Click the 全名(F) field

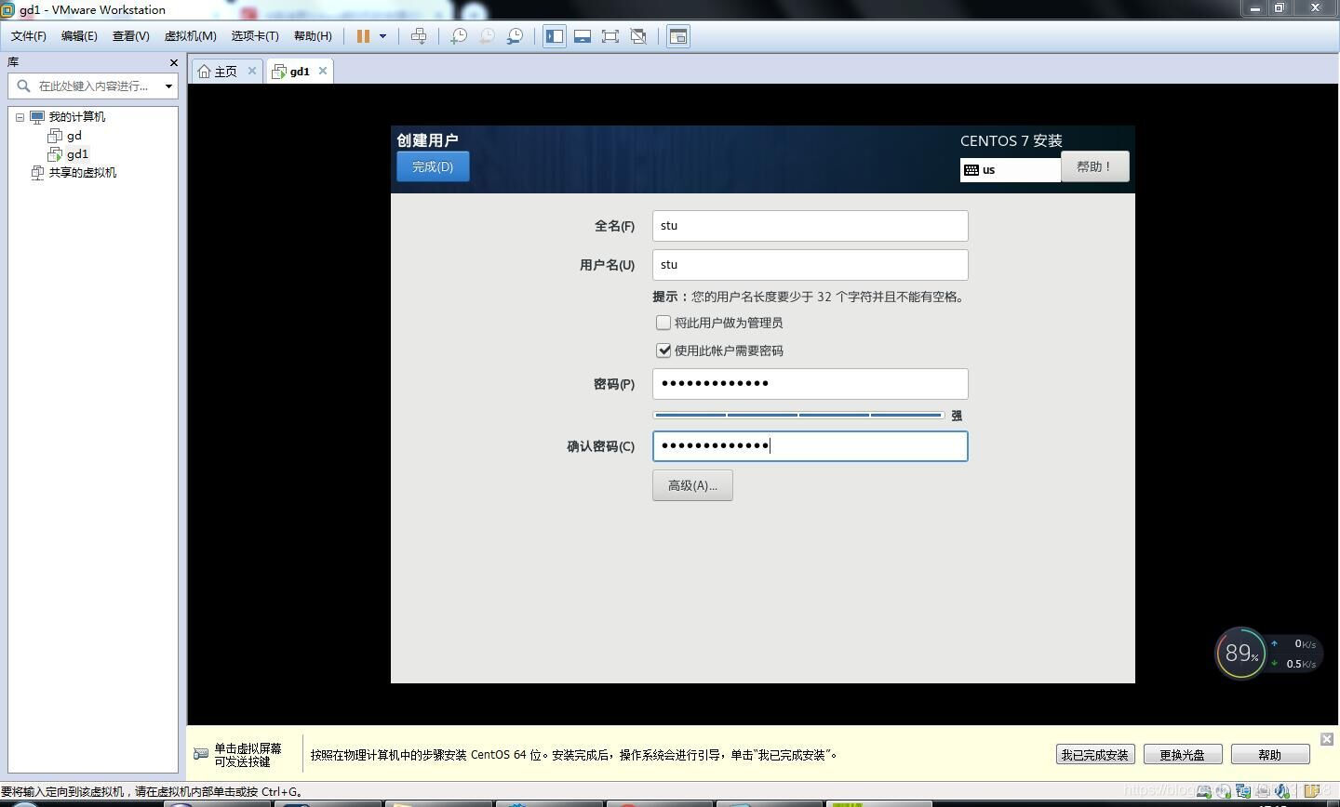(810, 226)
